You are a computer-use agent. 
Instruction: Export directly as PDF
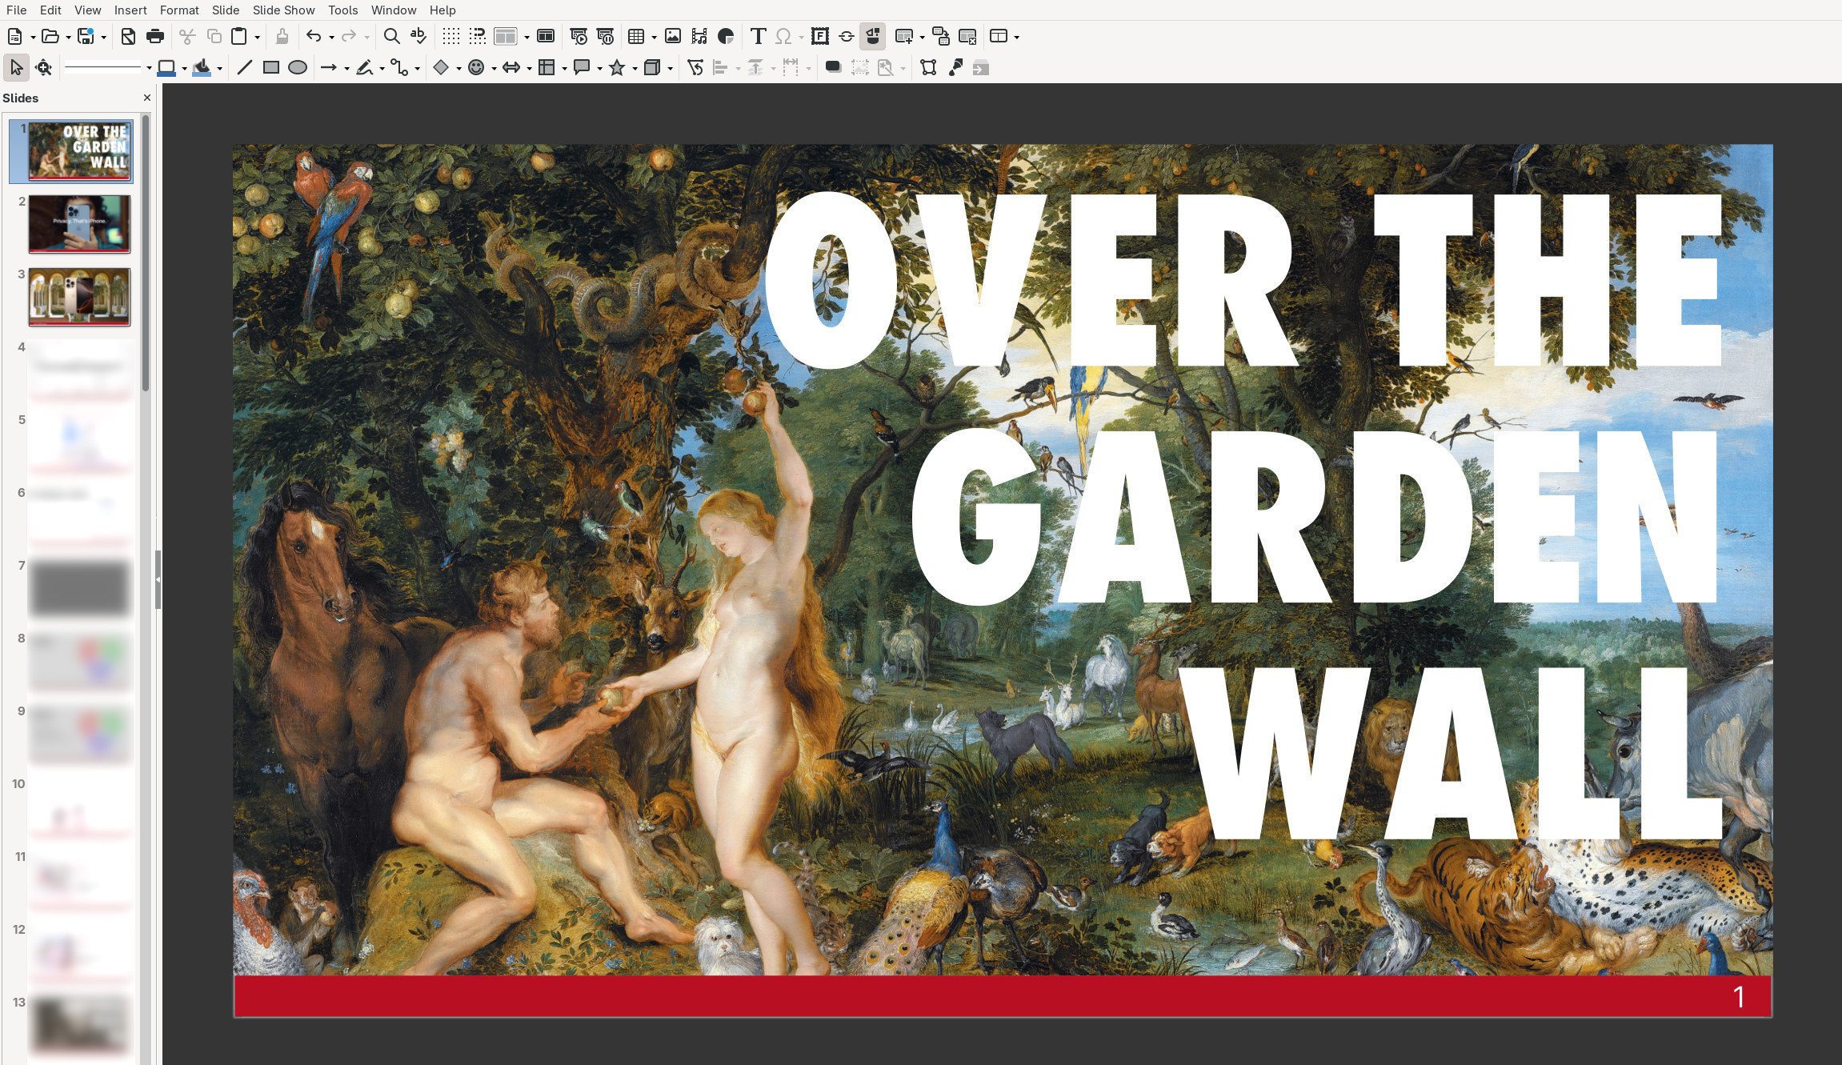pos(128,36)
